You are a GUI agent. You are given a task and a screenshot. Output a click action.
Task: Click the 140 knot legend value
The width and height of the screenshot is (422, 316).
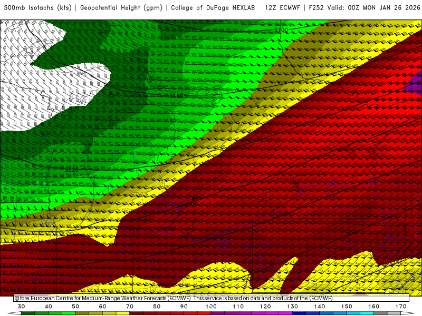pyautogui.click(x=320, y=307)
